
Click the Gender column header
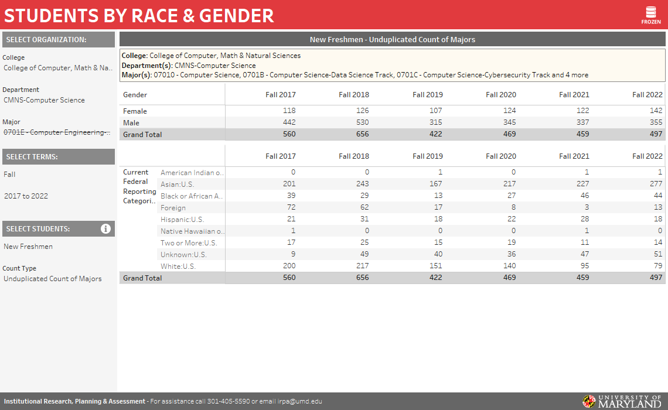(x=135, y=95)
